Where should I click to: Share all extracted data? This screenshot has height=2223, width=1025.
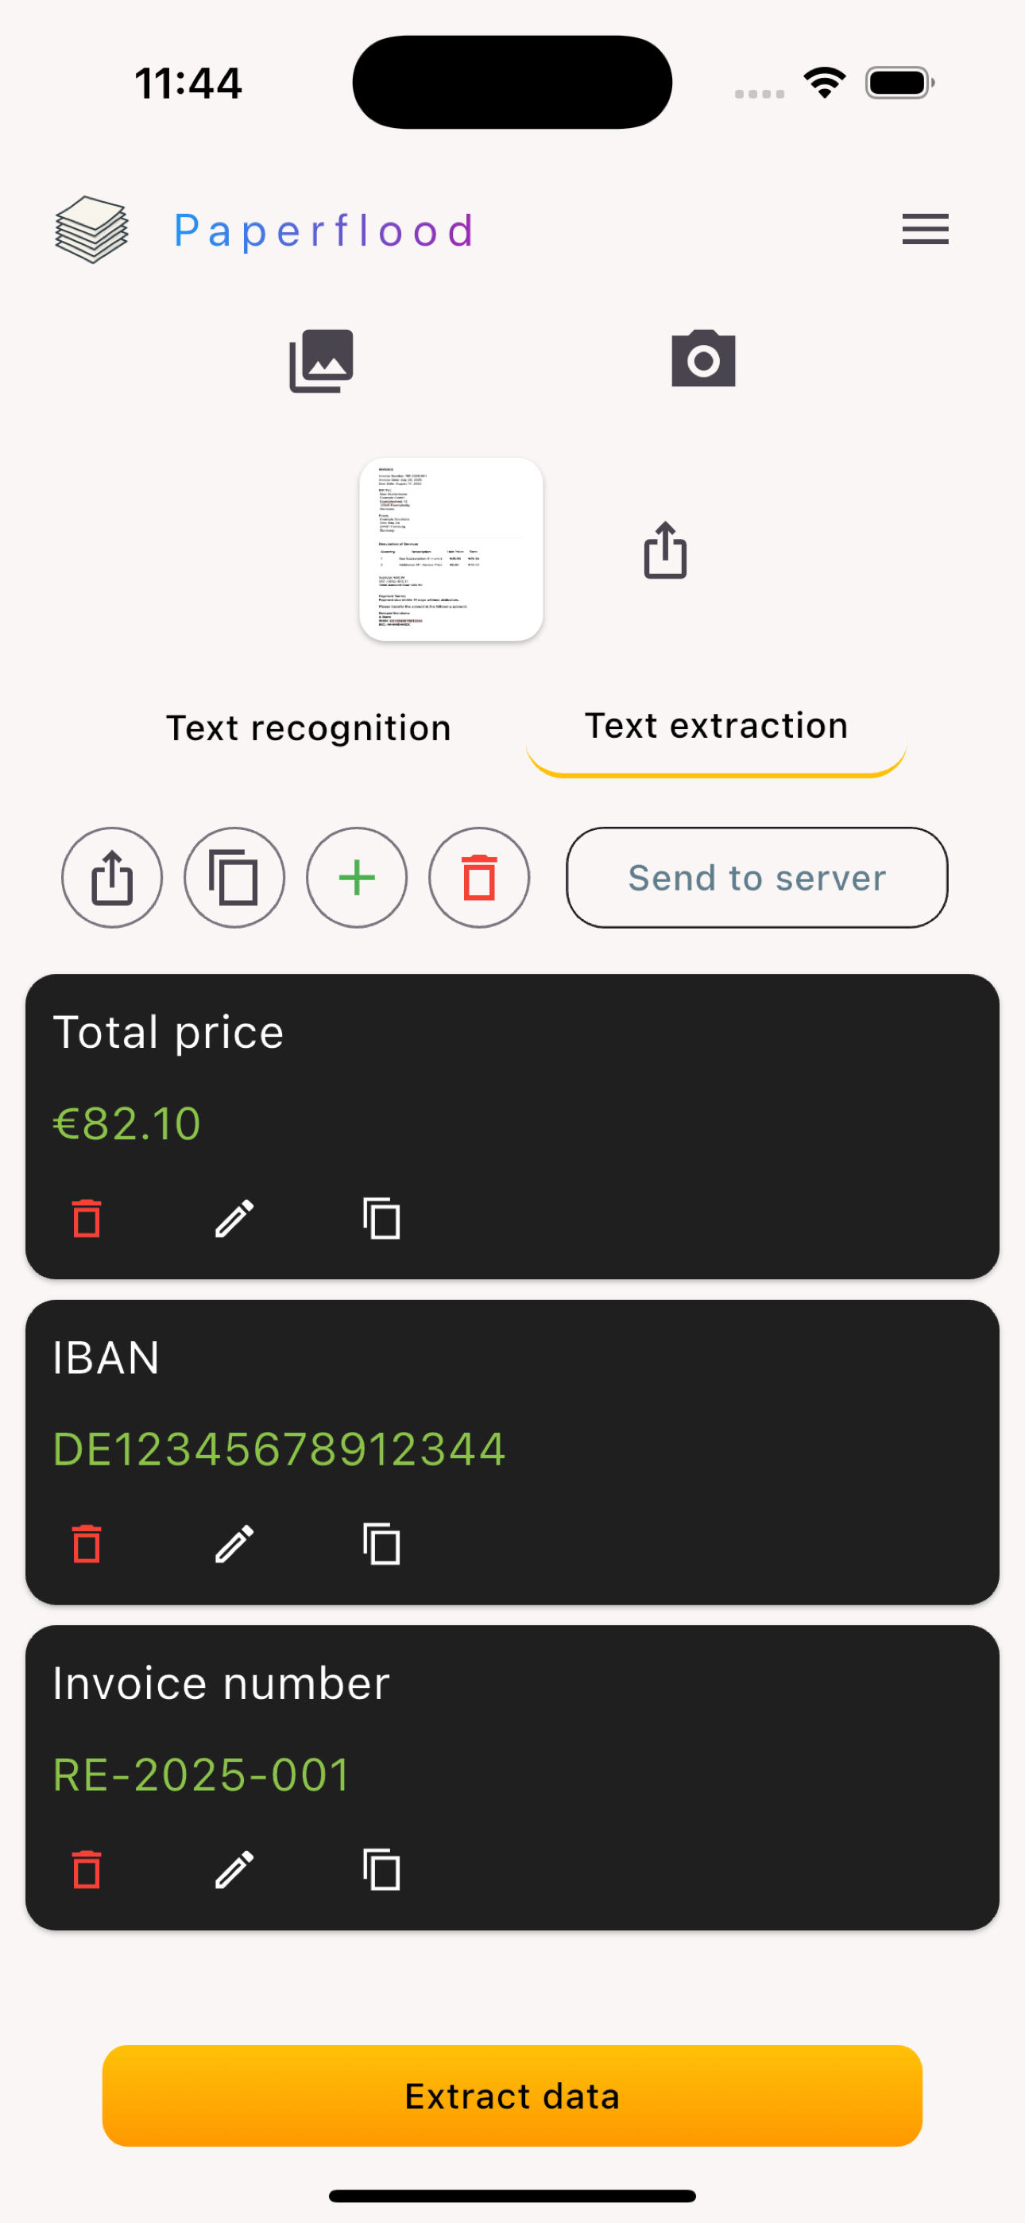pos(112,878)
